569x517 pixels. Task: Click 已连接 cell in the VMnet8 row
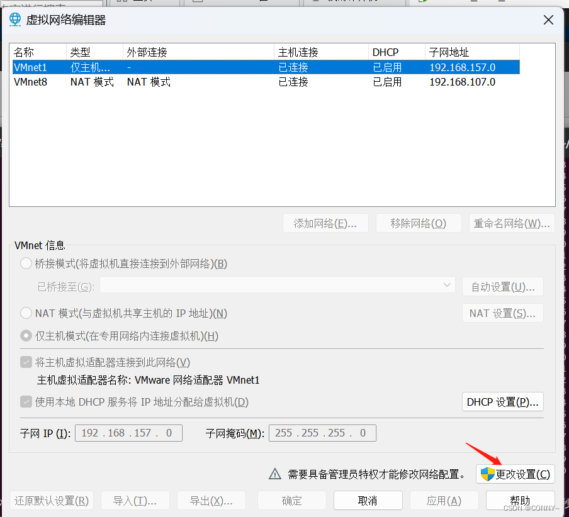point(293,82)
